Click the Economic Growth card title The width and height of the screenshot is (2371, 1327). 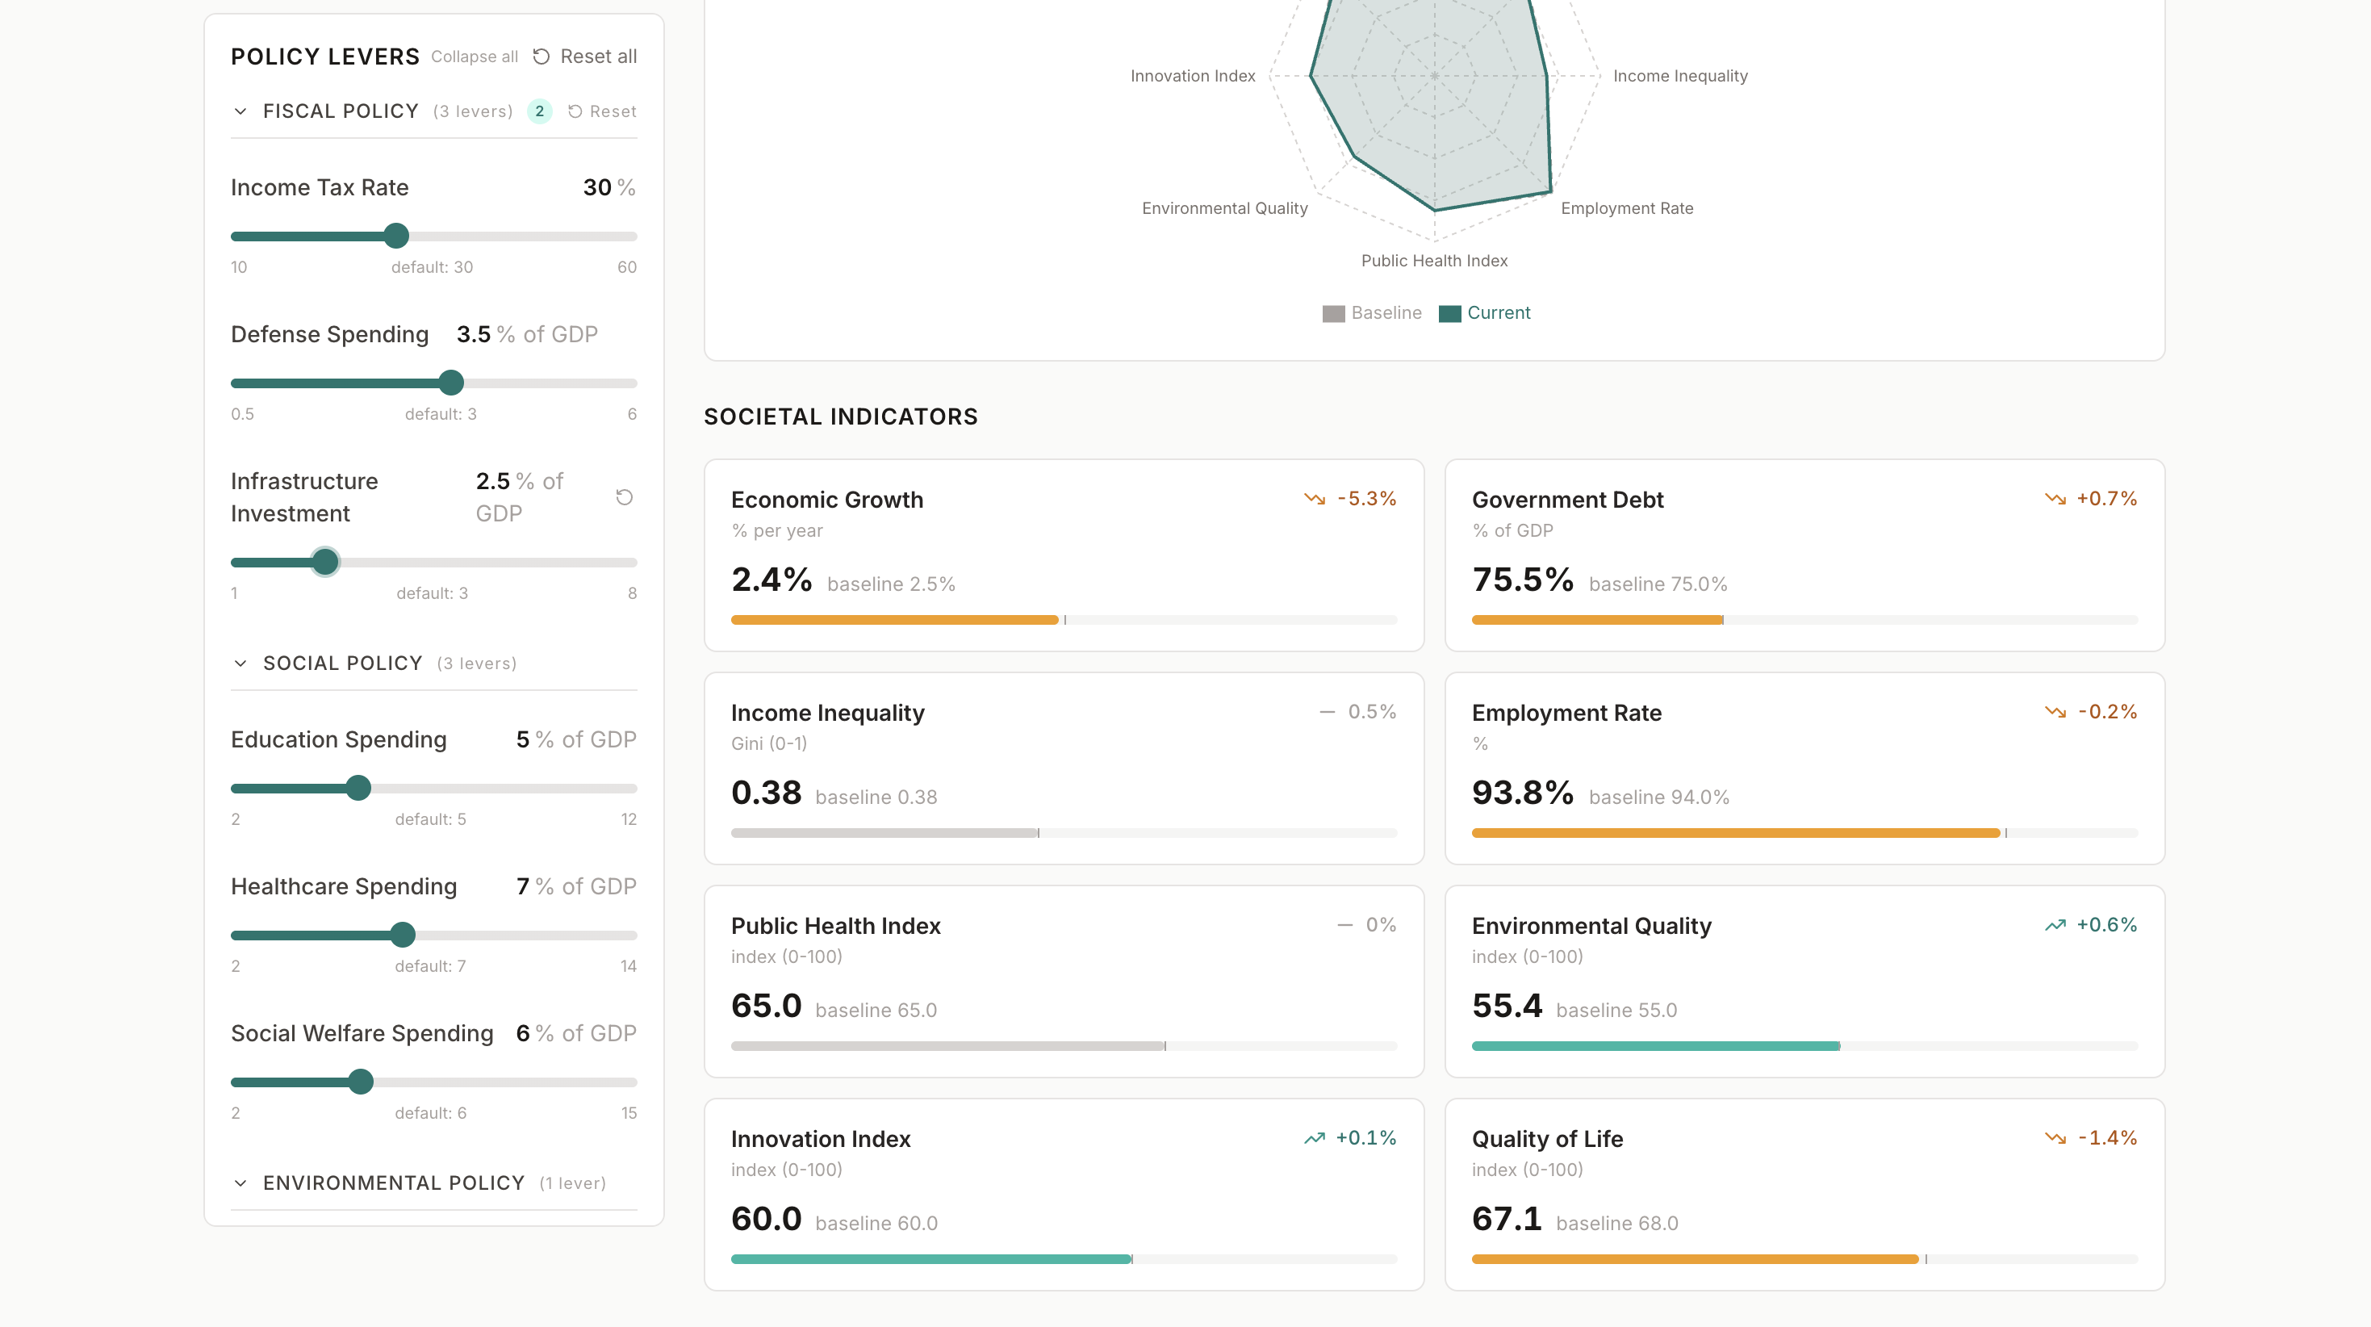[826, 500]
